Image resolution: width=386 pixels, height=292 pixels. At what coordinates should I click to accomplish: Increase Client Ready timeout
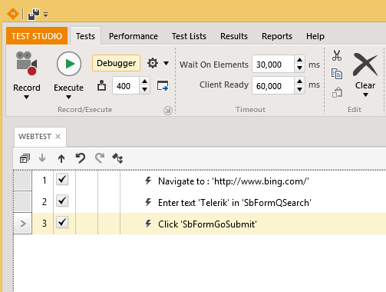299,81
